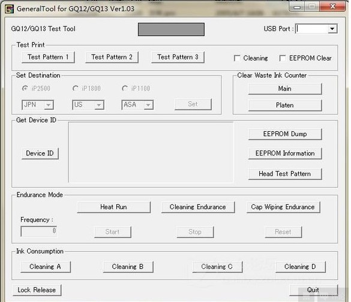Clear Main waste ink counter
351x302 pixels.
[285, 89]
